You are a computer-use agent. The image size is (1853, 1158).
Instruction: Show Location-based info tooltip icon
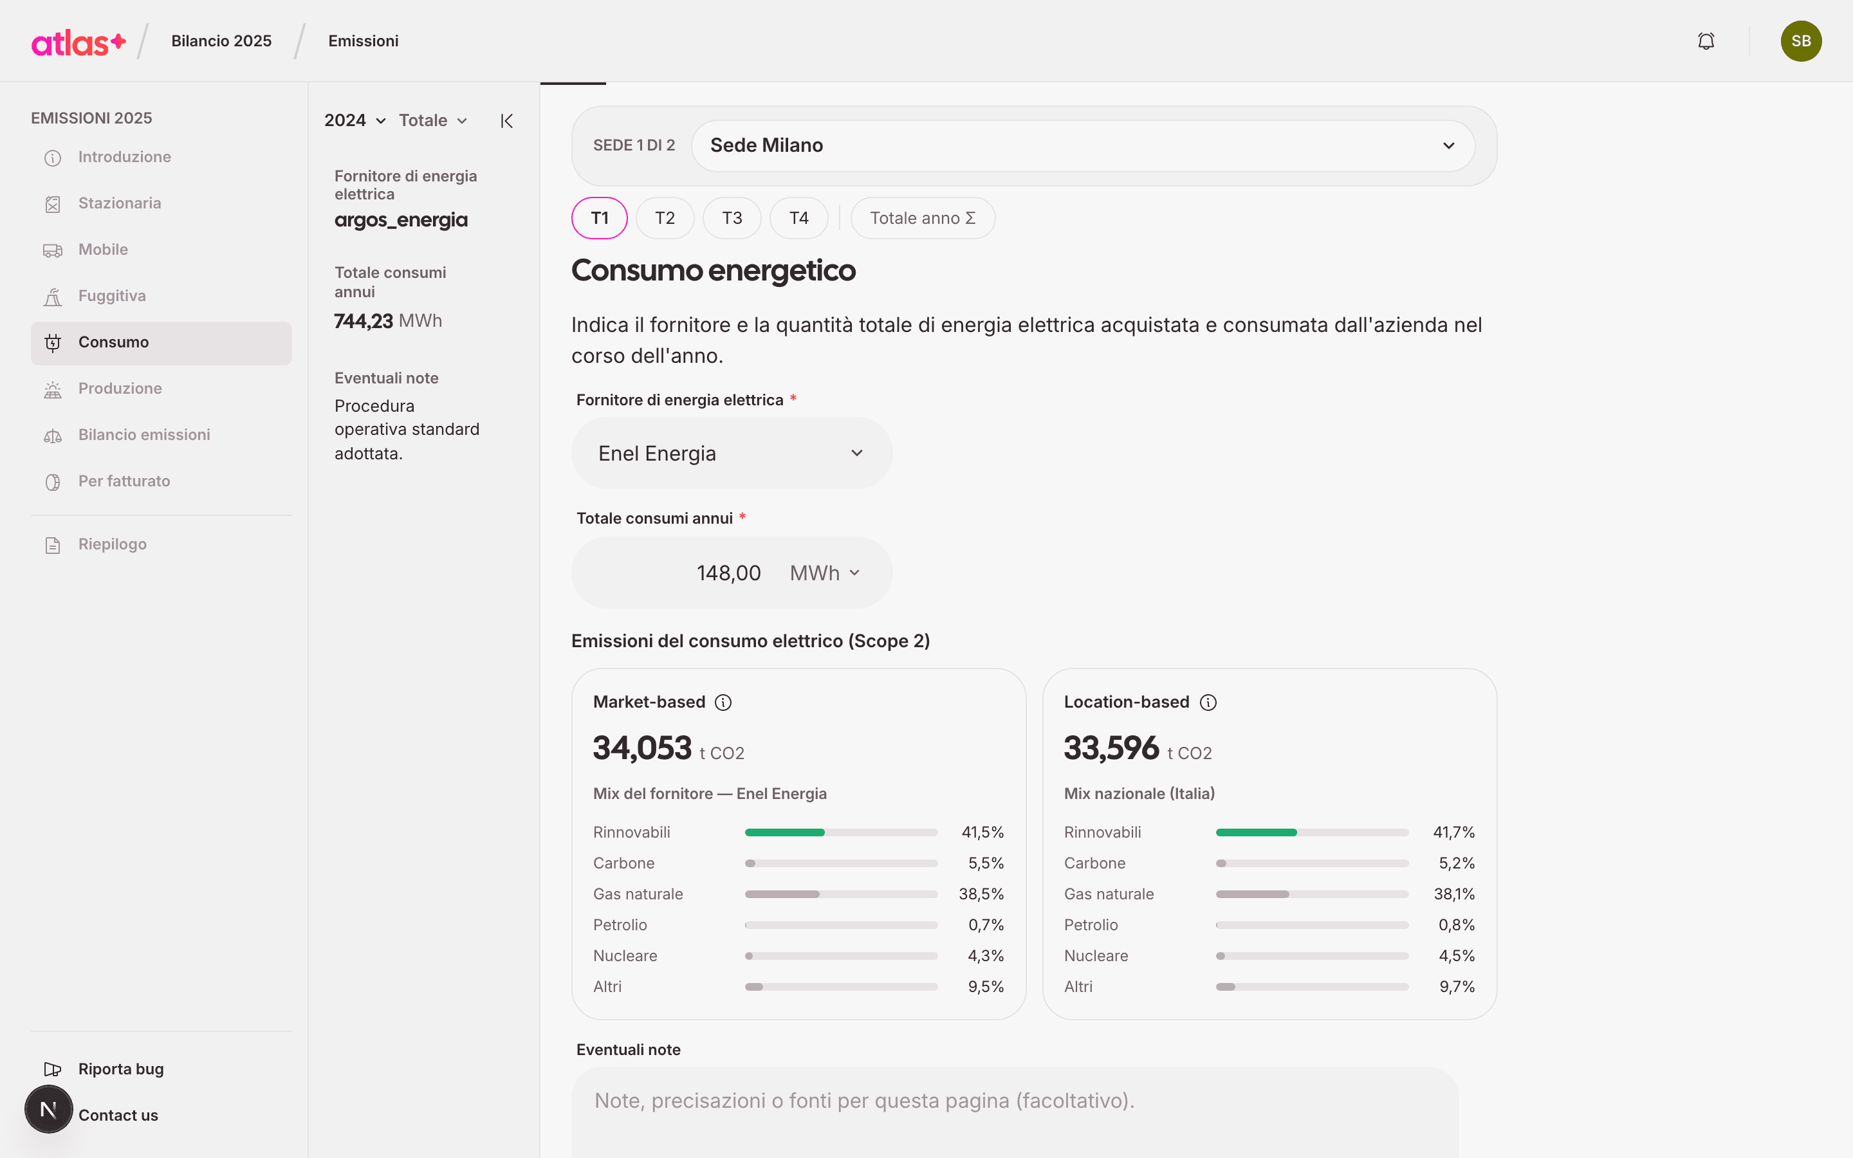click(1208, 703)
